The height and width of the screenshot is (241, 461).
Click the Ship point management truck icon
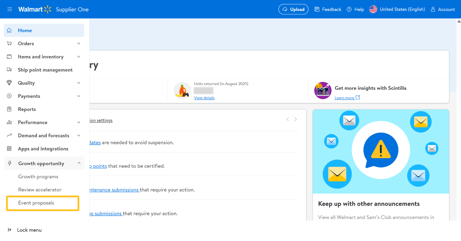[x=9, y=70]
